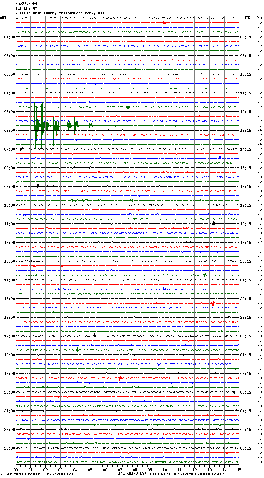Click the 06:15 UTC time label
The image size is (264, 478).
[246, 448]
